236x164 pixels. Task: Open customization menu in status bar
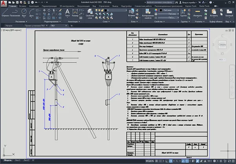(x=233, y=161)
